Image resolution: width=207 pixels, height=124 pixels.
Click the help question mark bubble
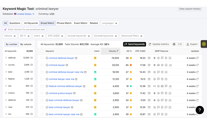(x=200, y=110)
